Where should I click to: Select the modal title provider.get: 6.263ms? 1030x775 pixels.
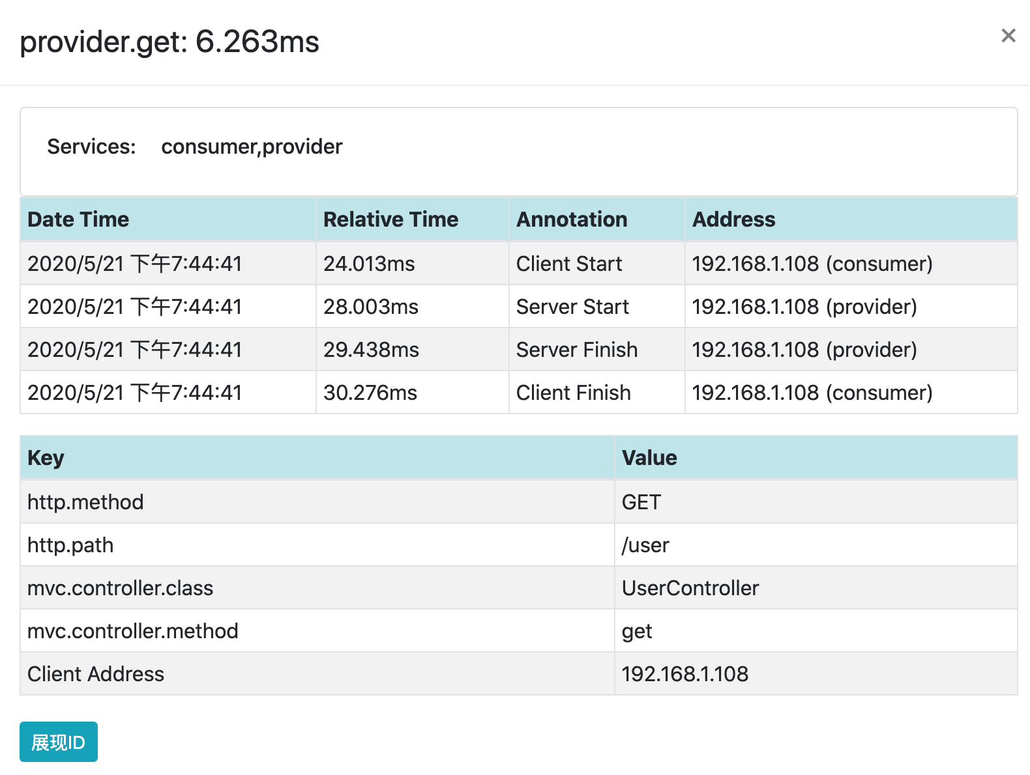pos(169,42)
